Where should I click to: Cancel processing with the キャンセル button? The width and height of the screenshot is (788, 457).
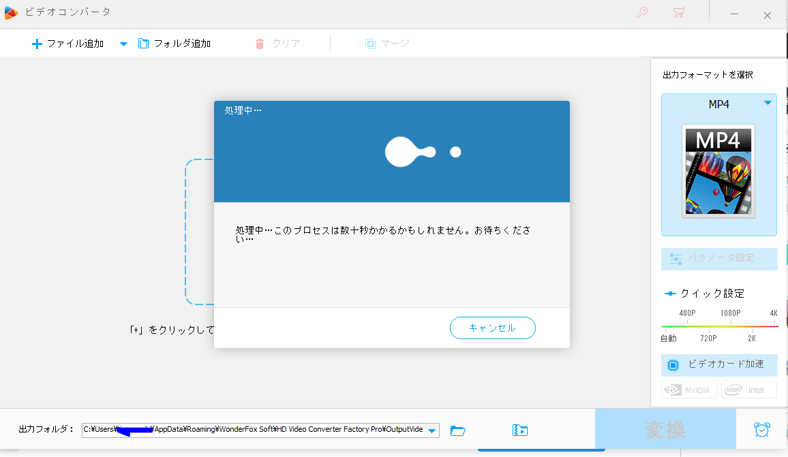tap(492, 328)
